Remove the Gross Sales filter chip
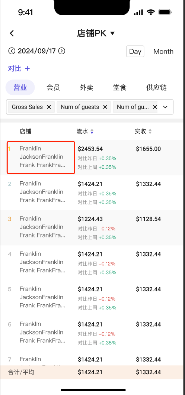Viewport: 185px width, 395px height. coord(49,107)
